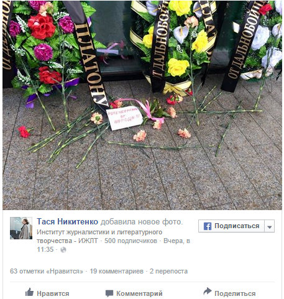Image resolution: width=284 pixels, height=299 pixels.
Task: Open Институт журналистики и литературного творчества link
Action: [99, 236]
